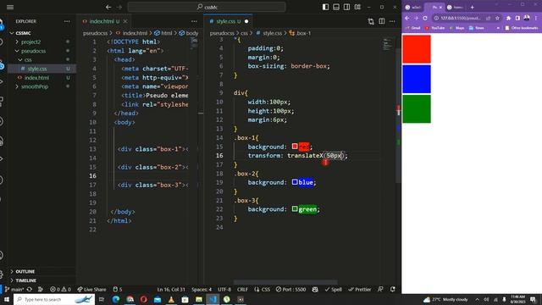
Task: Open the red color swatch picker
Action: coord(295,147)
